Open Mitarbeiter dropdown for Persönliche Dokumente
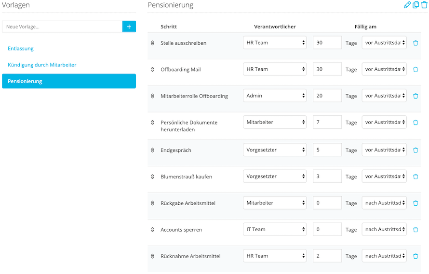This screenshot has width=429, height=274. tap(275, 122)
